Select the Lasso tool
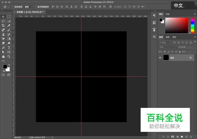This screenshot has height=139, width=197. point(3,21)
